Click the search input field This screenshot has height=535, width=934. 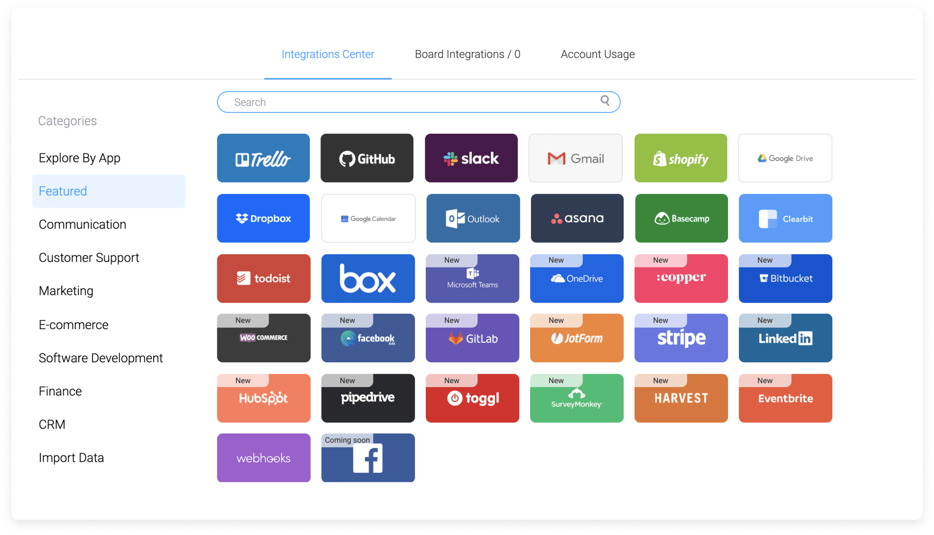419,101
